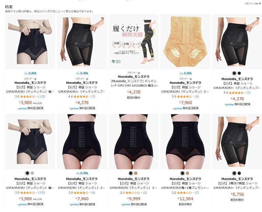Viewport: 262px width, 212px height.
Task: Click prime badge under ¥9,999 item
Action: pyautogui.click(x=125, y=204)
